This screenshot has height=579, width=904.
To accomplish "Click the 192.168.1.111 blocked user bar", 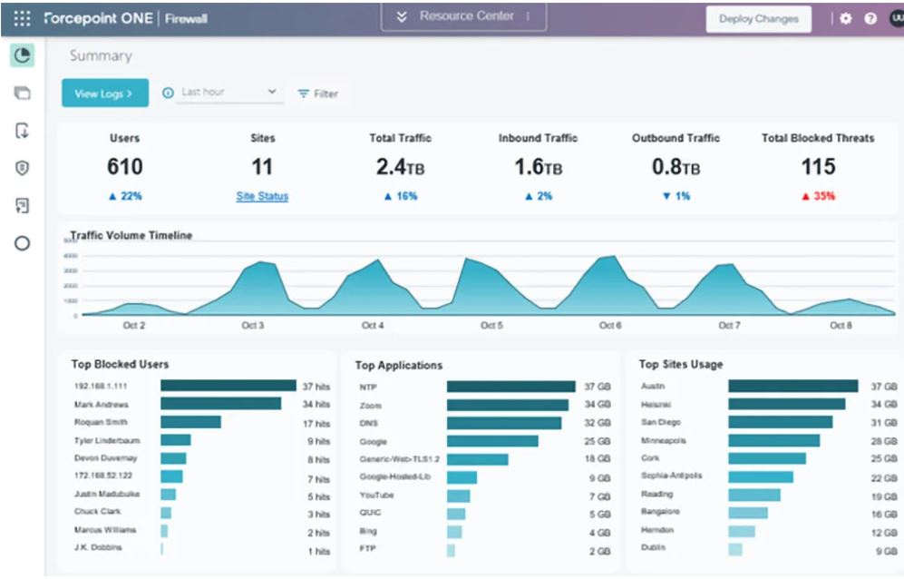I will 228,386.
